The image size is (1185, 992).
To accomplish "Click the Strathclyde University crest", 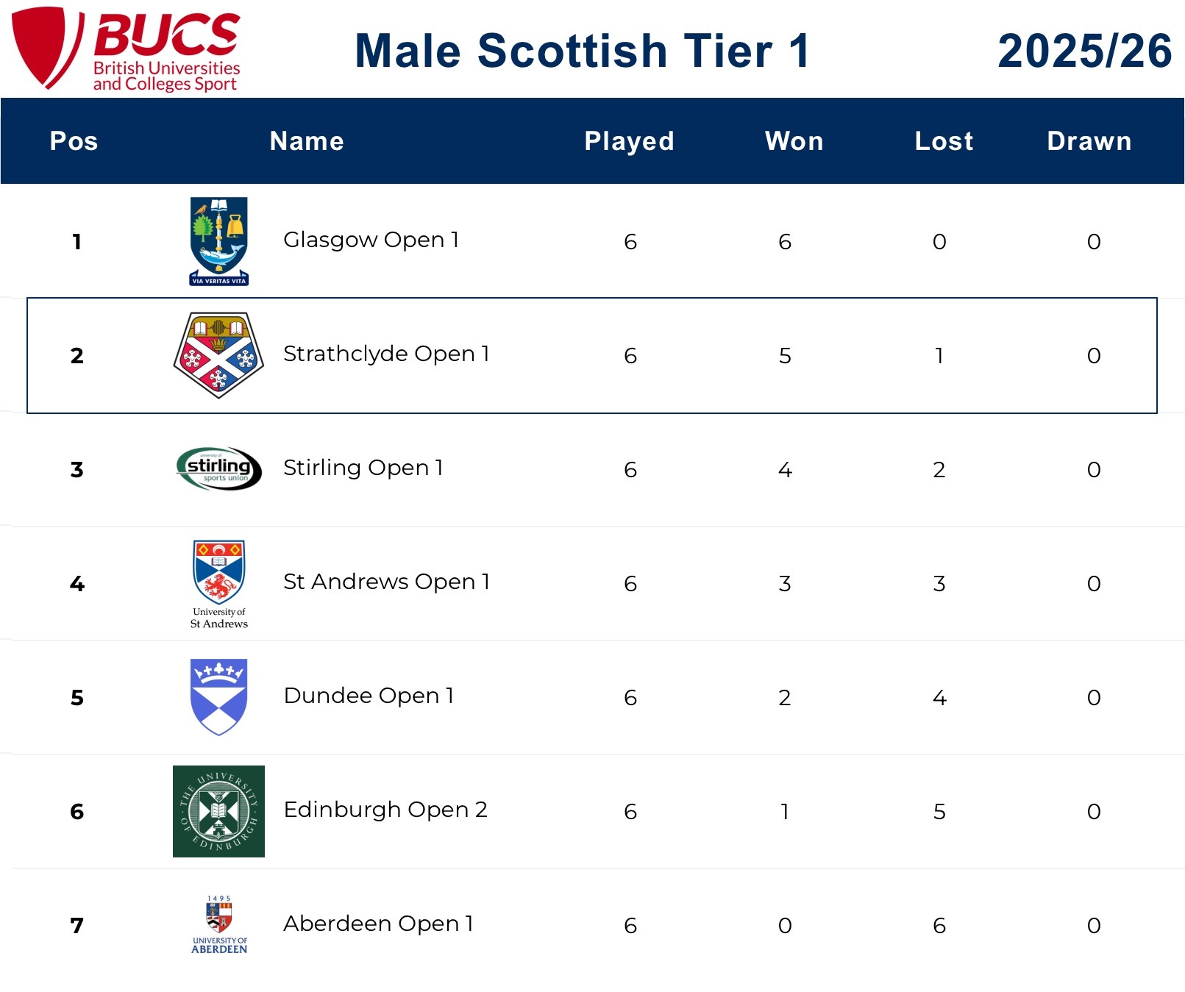I will 218,355.
